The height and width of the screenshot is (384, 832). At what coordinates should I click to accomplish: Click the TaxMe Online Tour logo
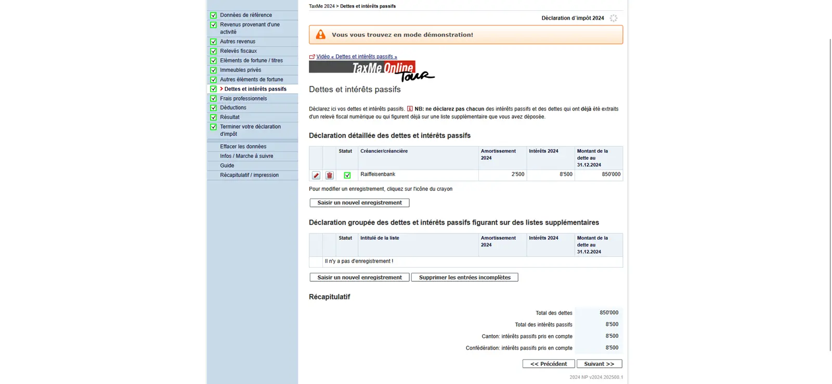[x=371, y=71]
